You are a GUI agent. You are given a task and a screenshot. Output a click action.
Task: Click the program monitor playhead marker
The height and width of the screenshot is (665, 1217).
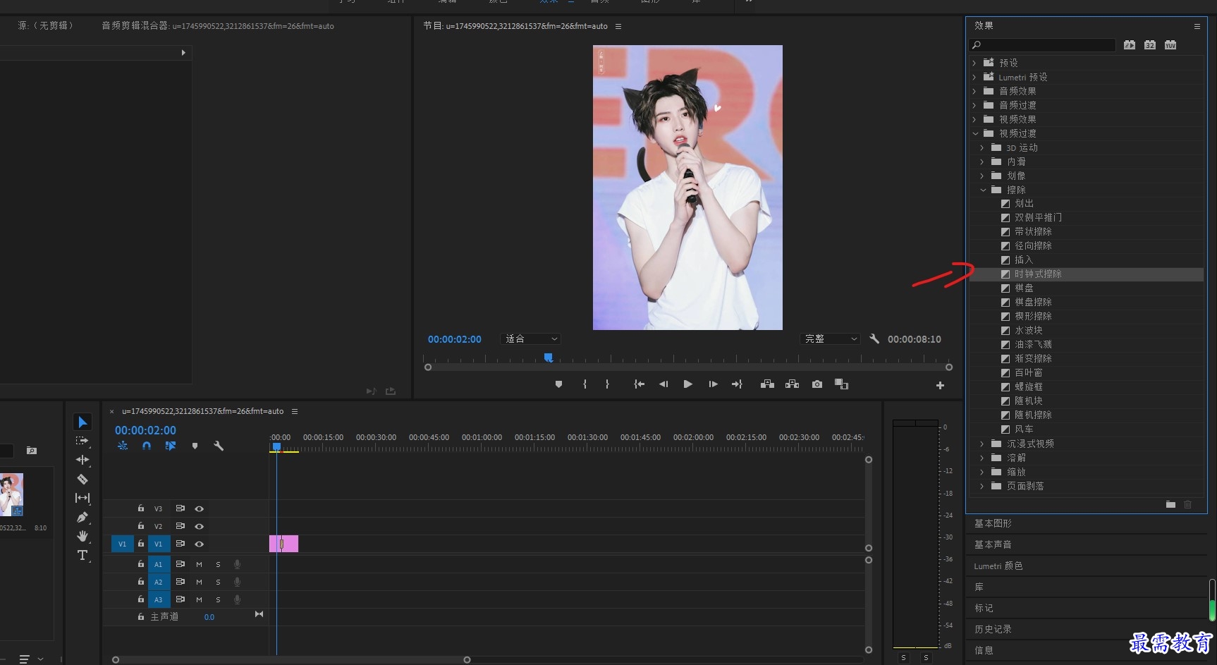click(548, 358)
